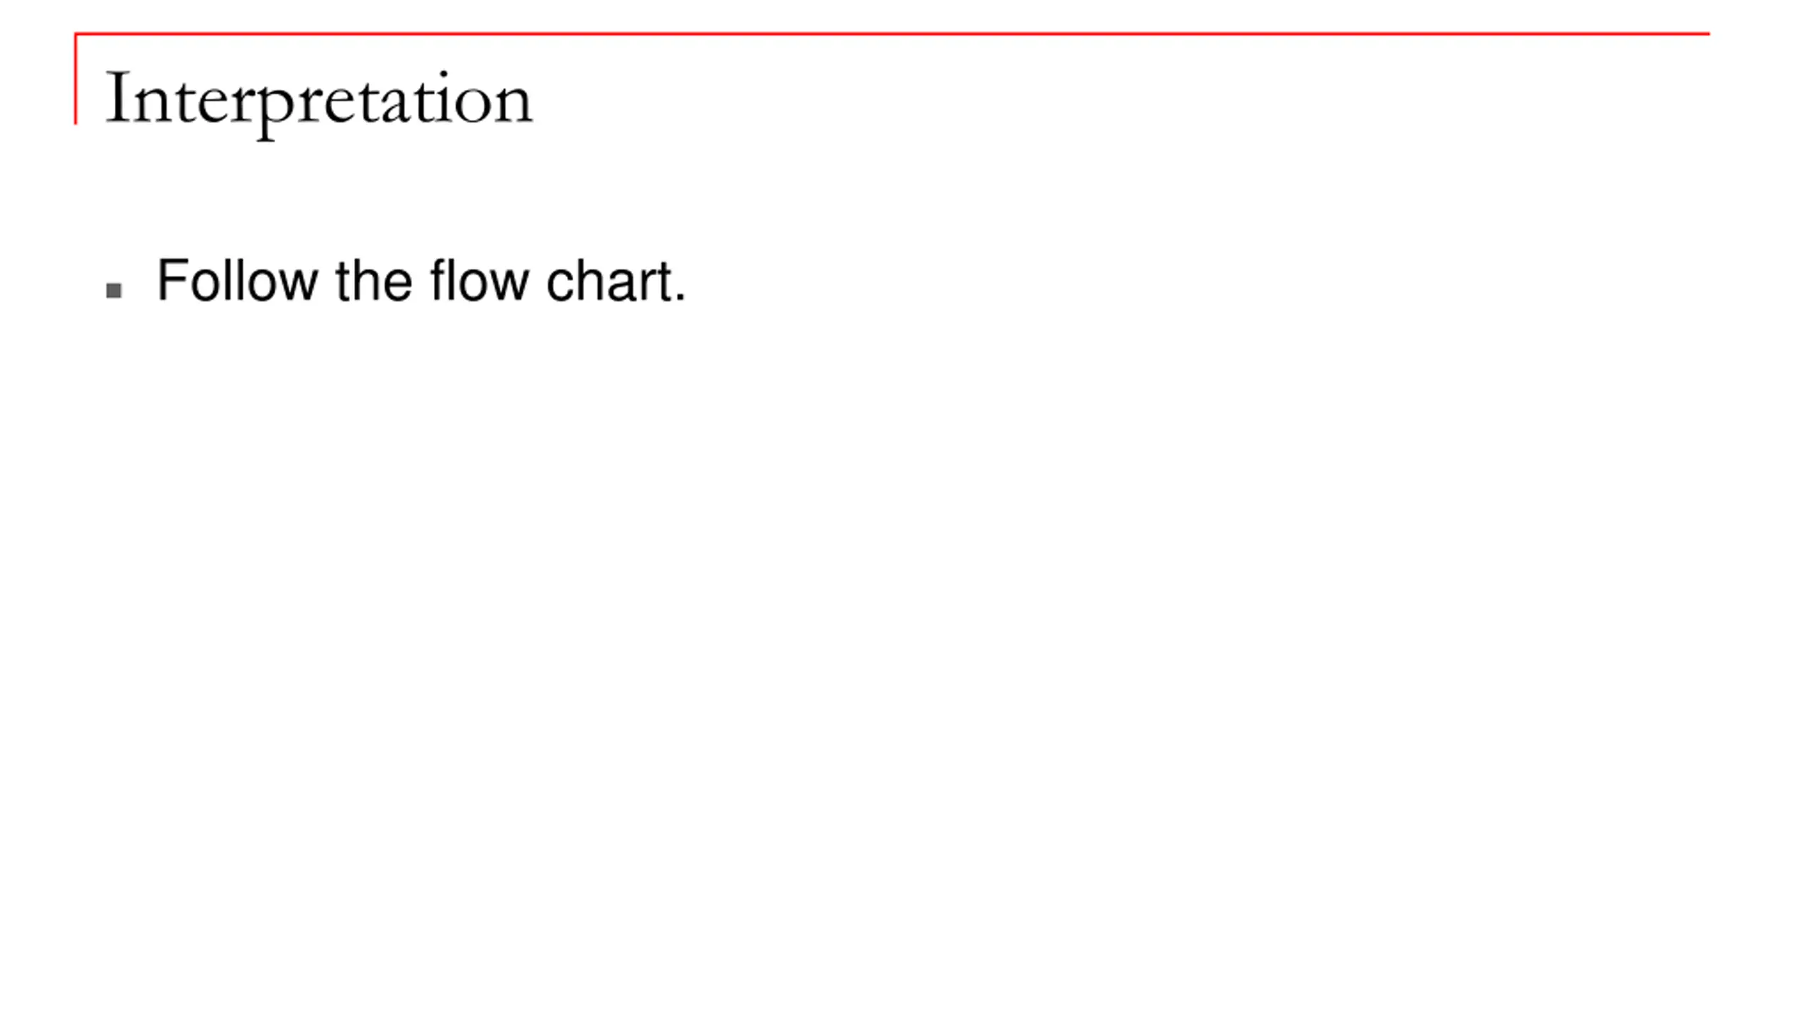Click the capital F in Follow

(172, 280)
